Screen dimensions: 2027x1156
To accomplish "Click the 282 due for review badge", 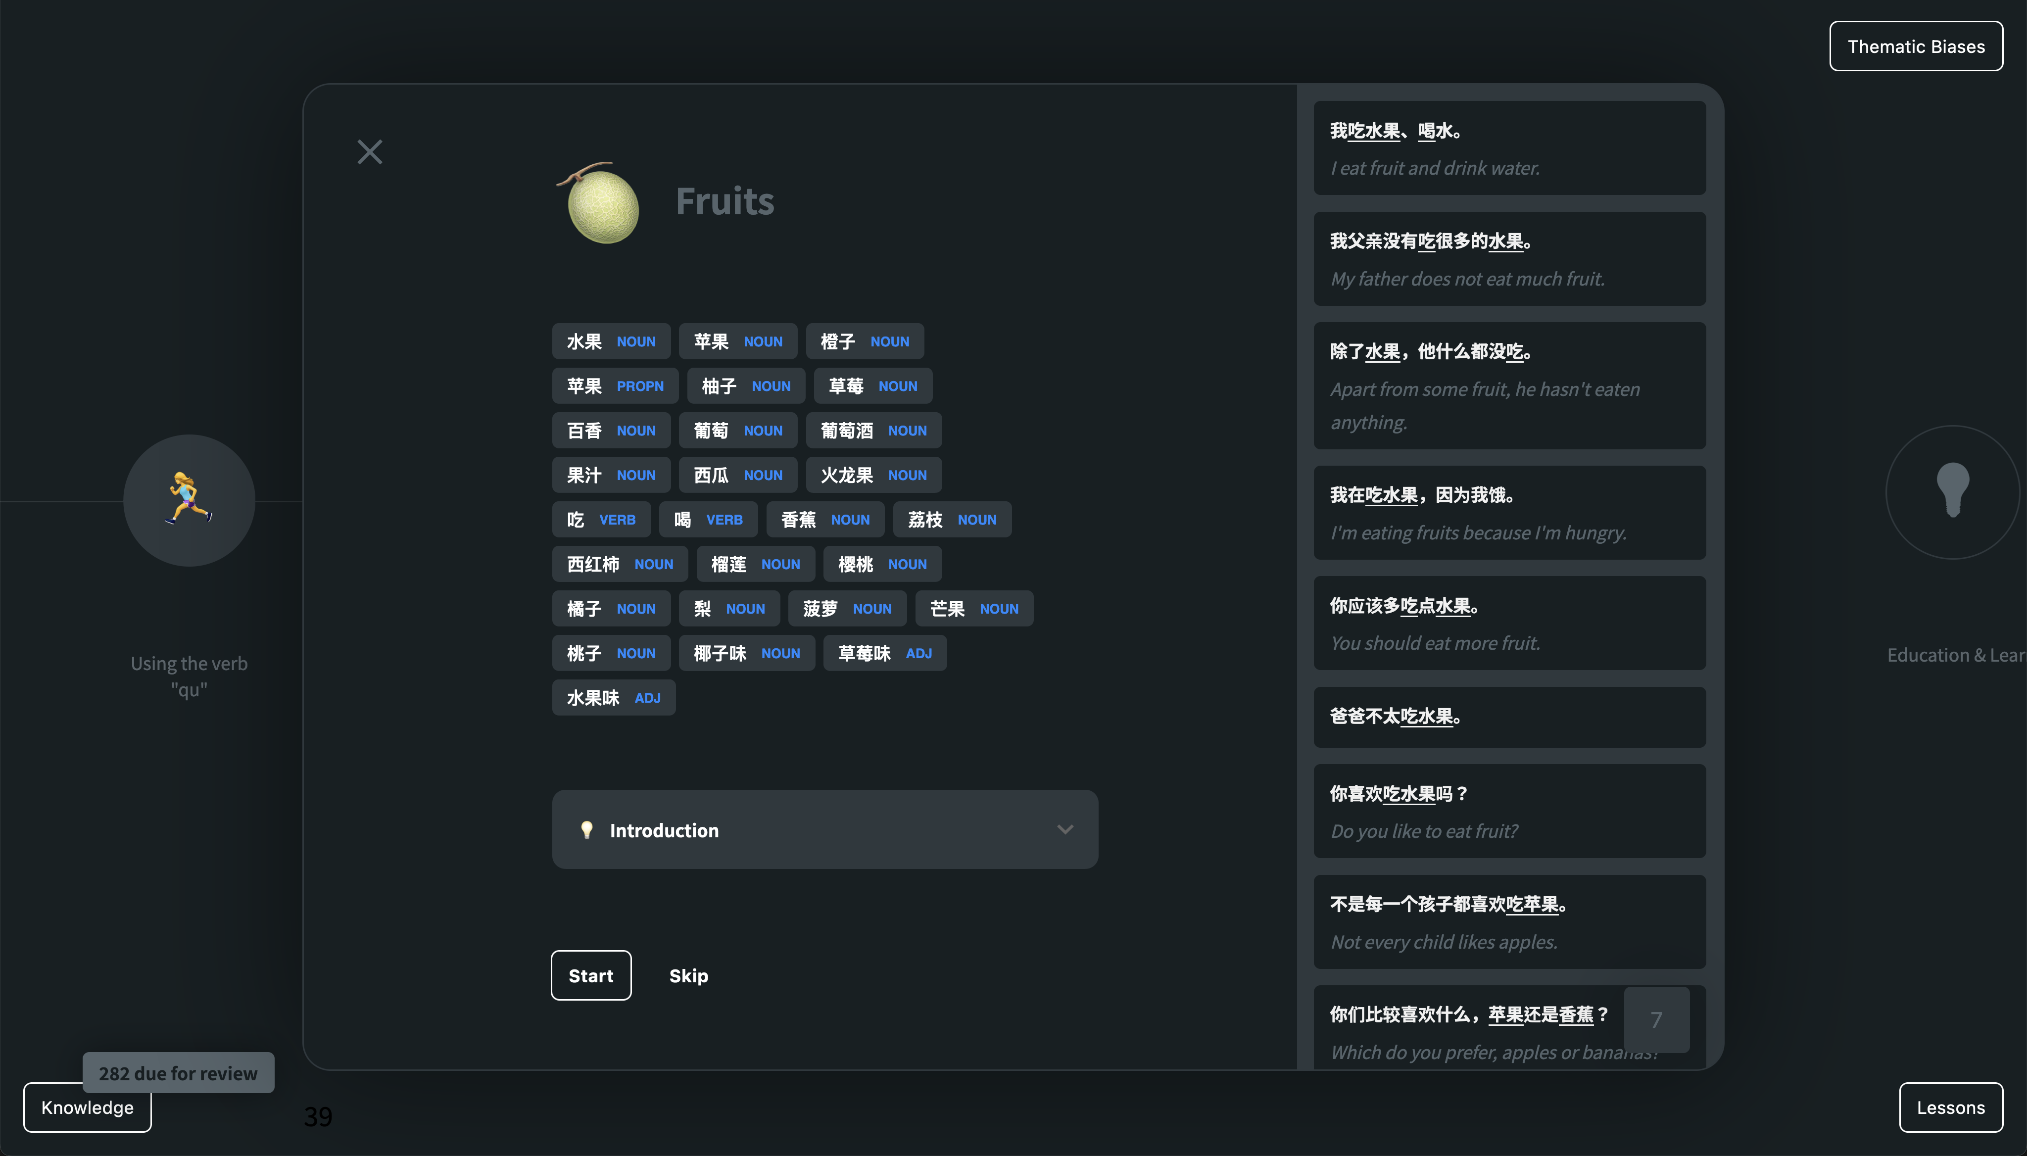I will coord(178,1073).
